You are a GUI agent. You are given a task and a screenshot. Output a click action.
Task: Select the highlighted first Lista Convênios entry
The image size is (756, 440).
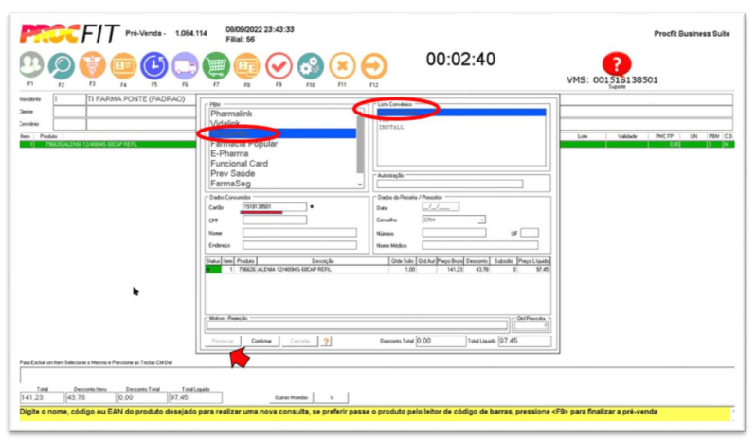click(x=461, y=113)
